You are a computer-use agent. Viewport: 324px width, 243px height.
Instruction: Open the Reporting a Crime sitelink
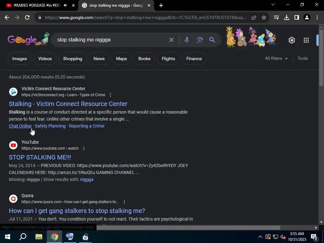point(87,126)
